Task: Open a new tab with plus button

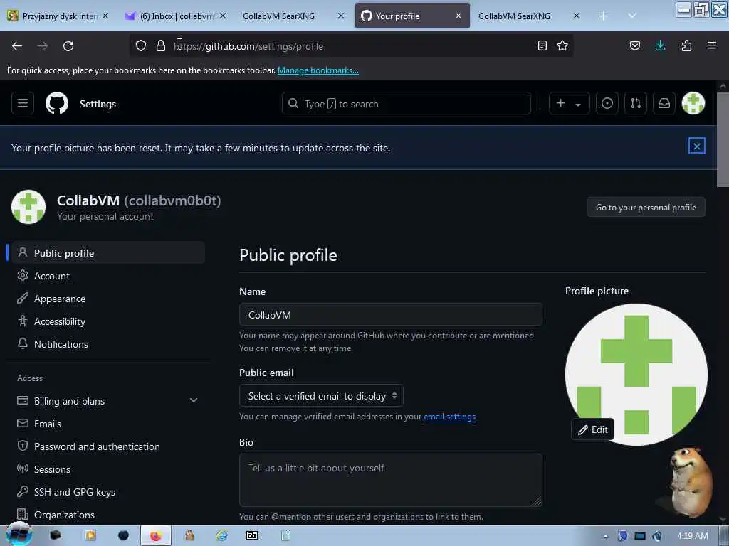Action: coord(603,16)
